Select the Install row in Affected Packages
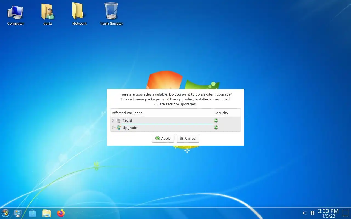Screen dimensions: 351x219 pos(175,120)
